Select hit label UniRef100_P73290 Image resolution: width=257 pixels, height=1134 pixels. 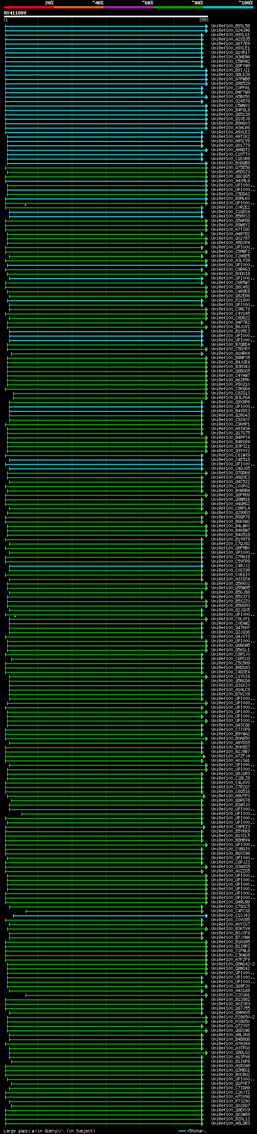(x=230, y=1101)
